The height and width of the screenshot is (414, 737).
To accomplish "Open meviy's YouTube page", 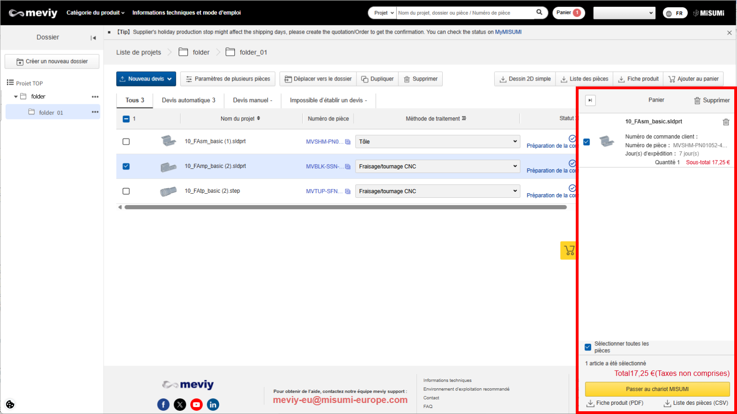I will point(196,404).
